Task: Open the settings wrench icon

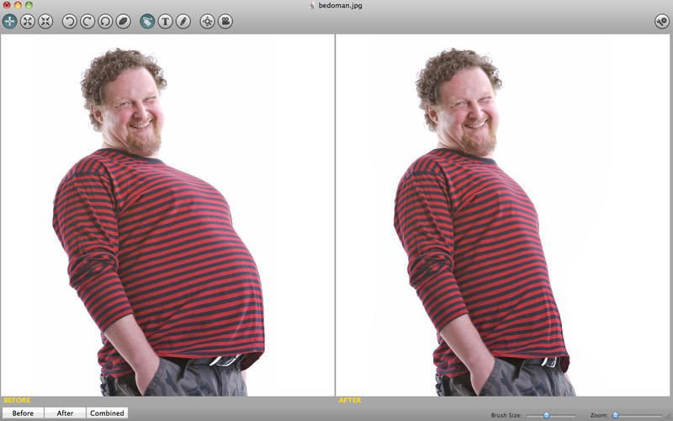Action: (x=662, y=21)
